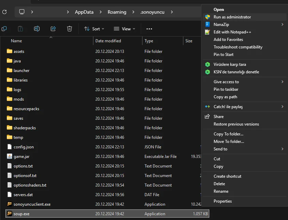Expand Catch! ile paylaş submenu arrow
The width and height of the screenshot is (288, 220).
pos(283,107)
